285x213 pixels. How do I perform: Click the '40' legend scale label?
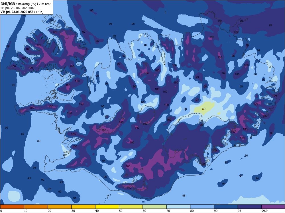[97, 211]
